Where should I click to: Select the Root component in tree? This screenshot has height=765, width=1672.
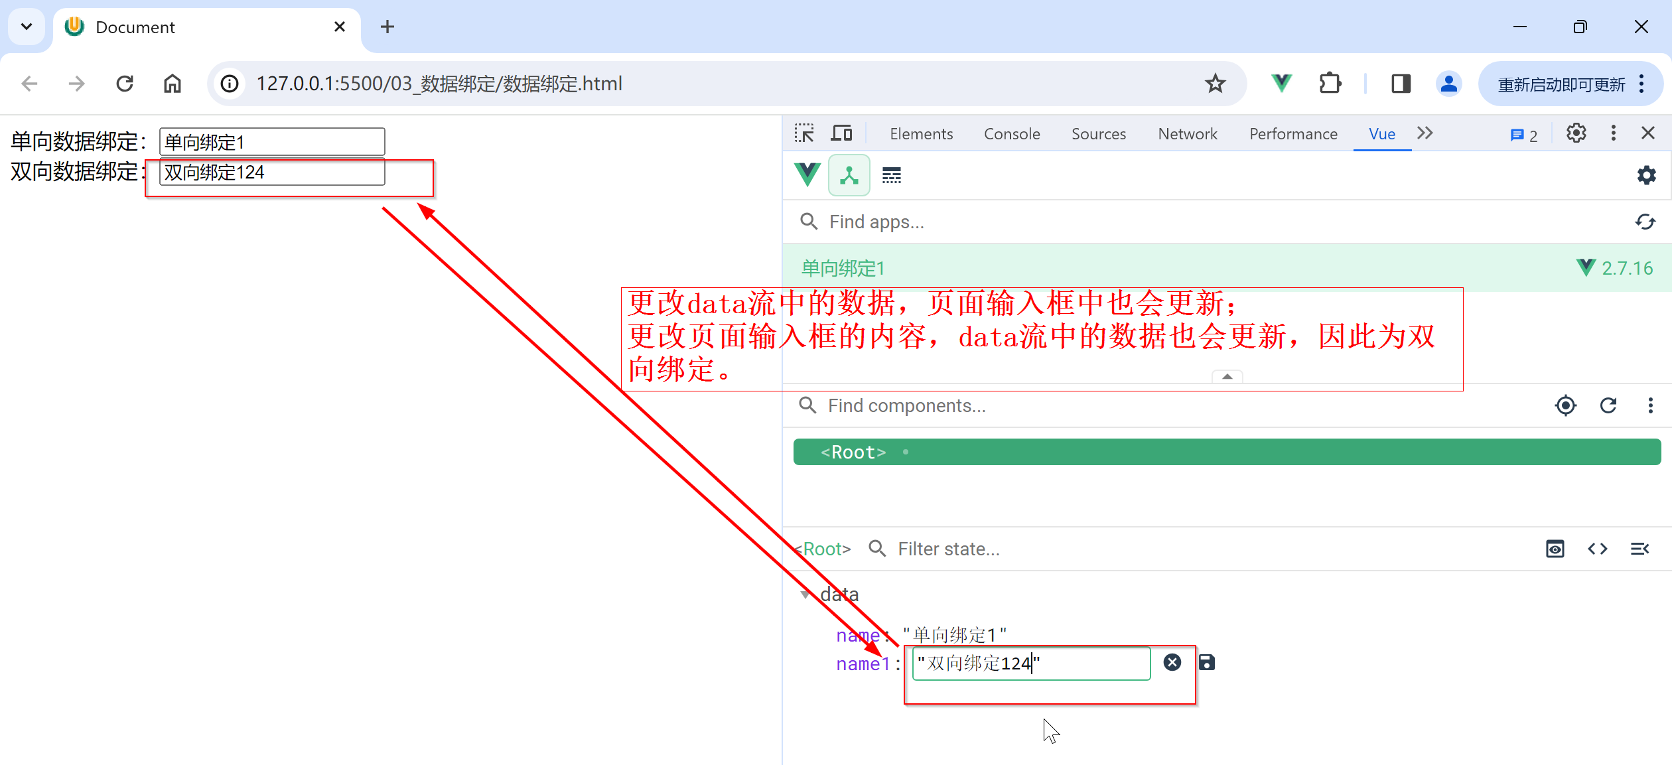(853, 452)
